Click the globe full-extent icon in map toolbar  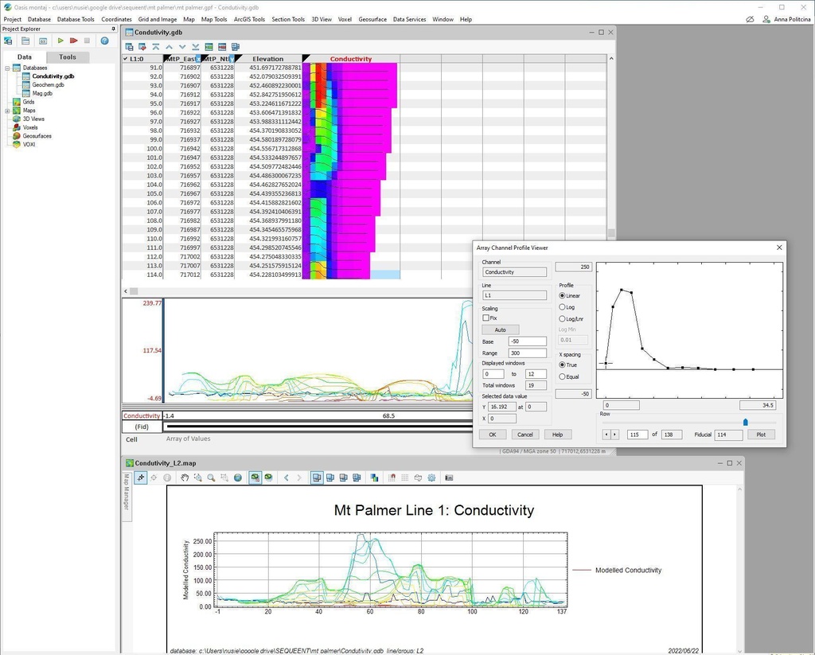(237, 478)
